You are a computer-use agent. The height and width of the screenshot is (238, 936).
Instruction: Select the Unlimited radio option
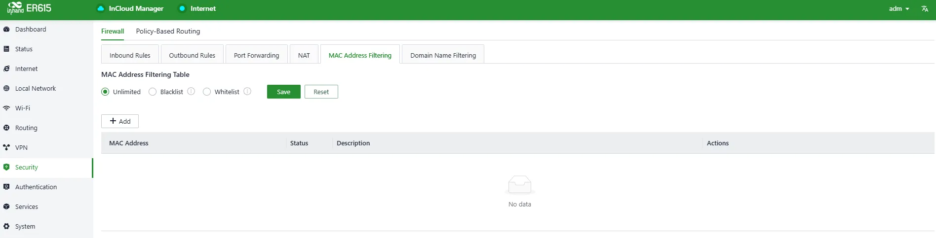coord(105,92)
